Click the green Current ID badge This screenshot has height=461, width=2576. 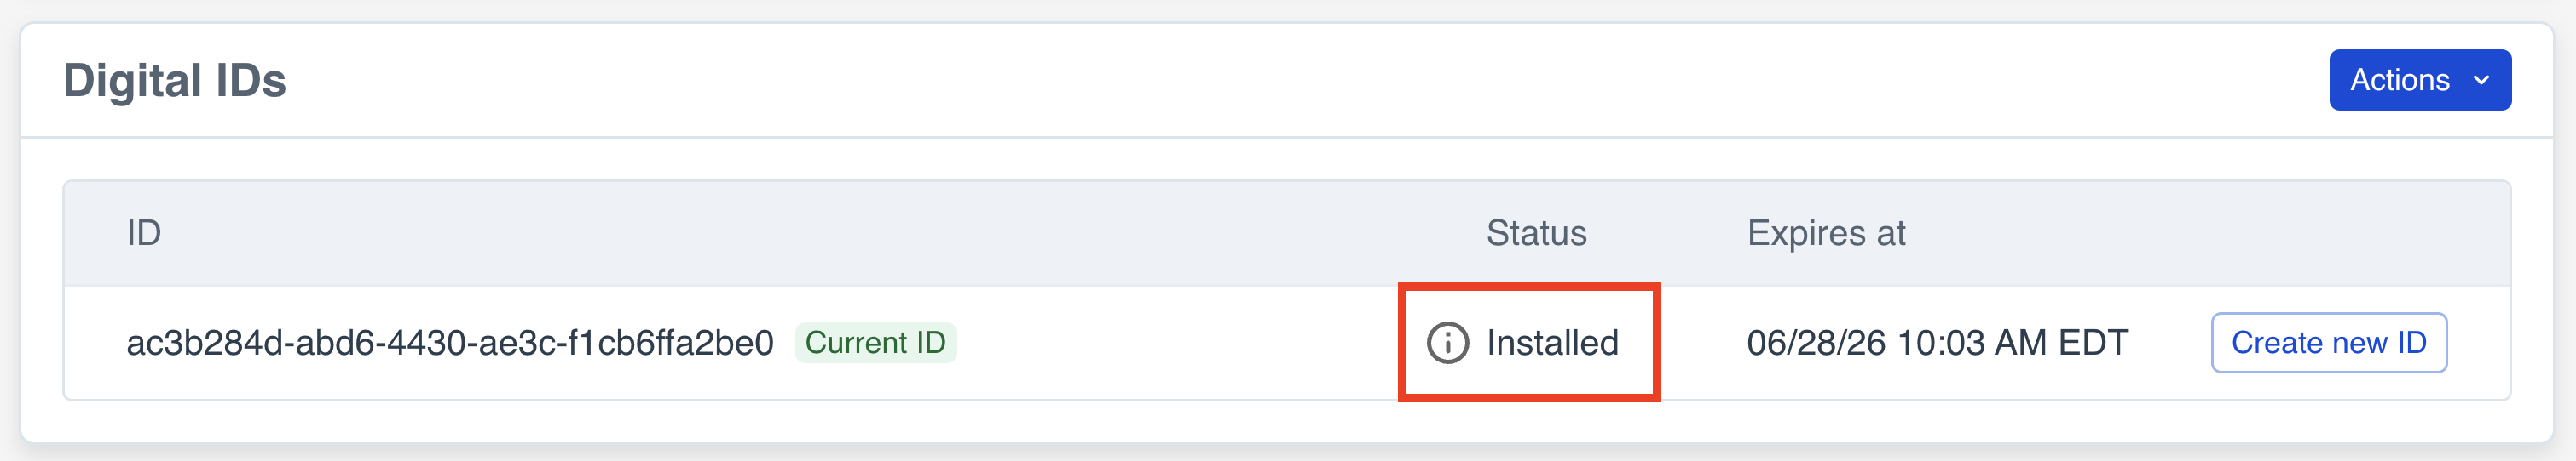click(x=875, y=342)
